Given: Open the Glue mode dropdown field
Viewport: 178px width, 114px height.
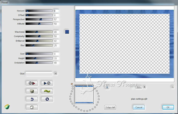Looking at the screenshot, I should click(x=39, y=73).
